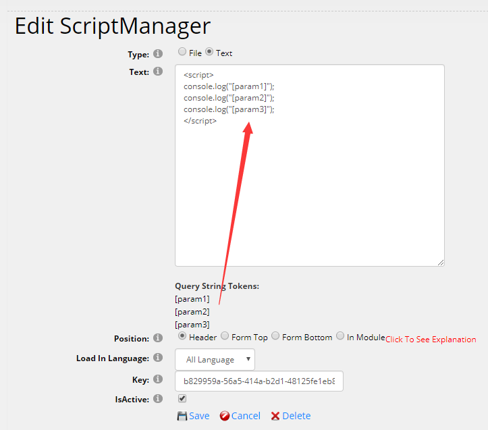This screenshot has width=488, height=430.
Task: Click the Delete link
Action: pos(296,416)
